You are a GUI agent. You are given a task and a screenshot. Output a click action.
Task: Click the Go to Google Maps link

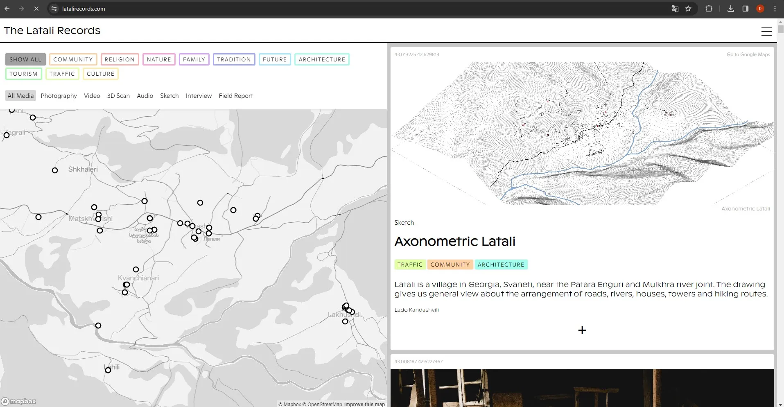748,54
